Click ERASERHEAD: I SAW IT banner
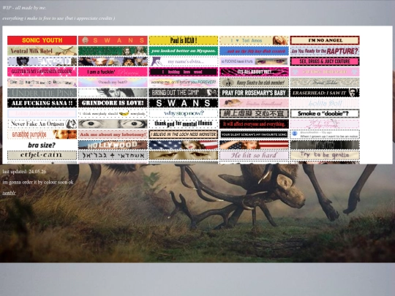 (325, 93)
